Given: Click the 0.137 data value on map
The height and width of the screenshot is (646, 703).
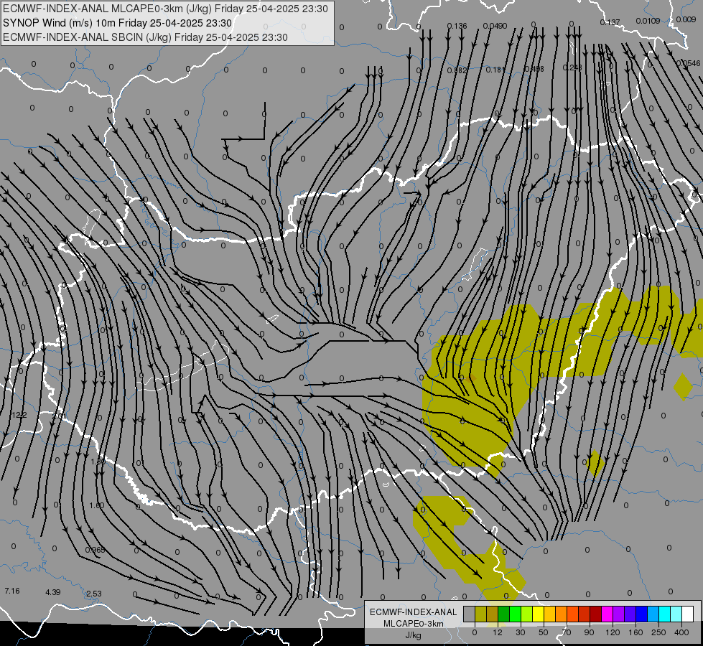Looking at the screenshot, I should pos(610,22).
